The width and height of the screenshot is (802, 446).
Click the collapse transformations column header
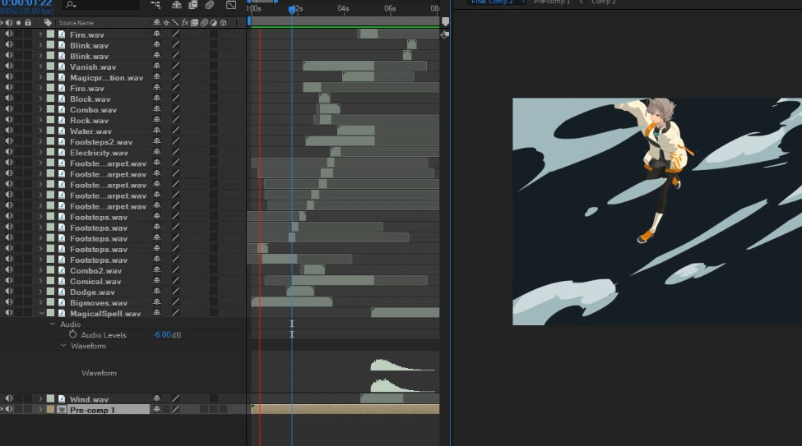point(165,22)
